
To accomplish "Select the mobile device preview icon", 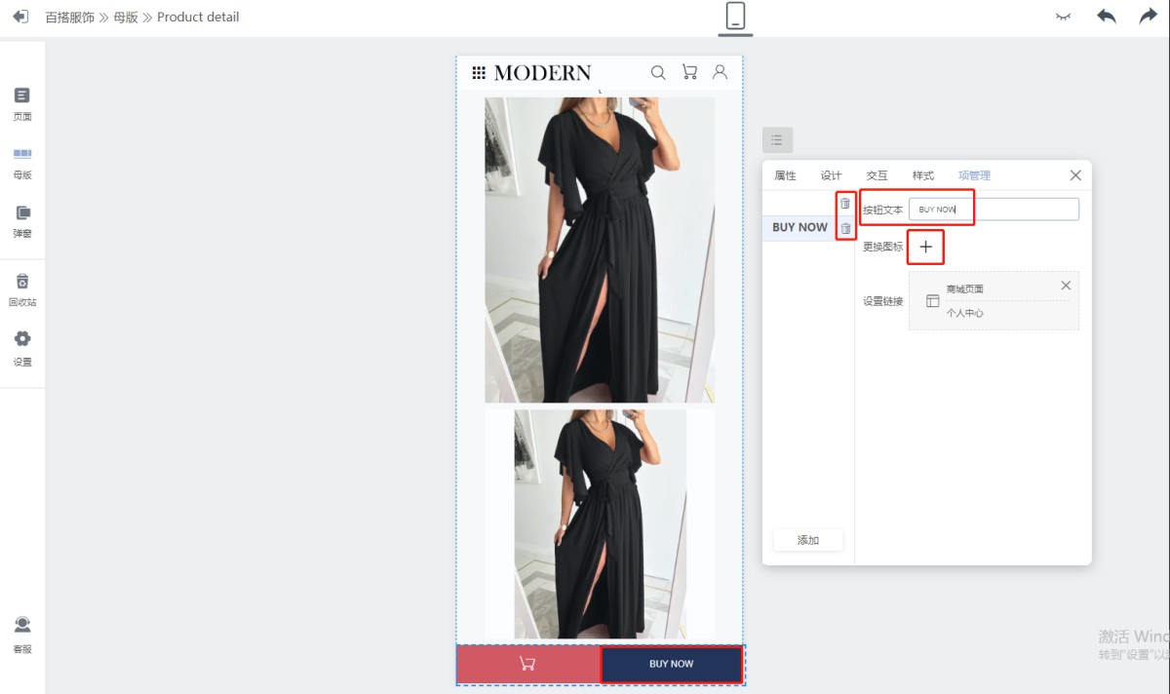I will [x=735, y=17].
